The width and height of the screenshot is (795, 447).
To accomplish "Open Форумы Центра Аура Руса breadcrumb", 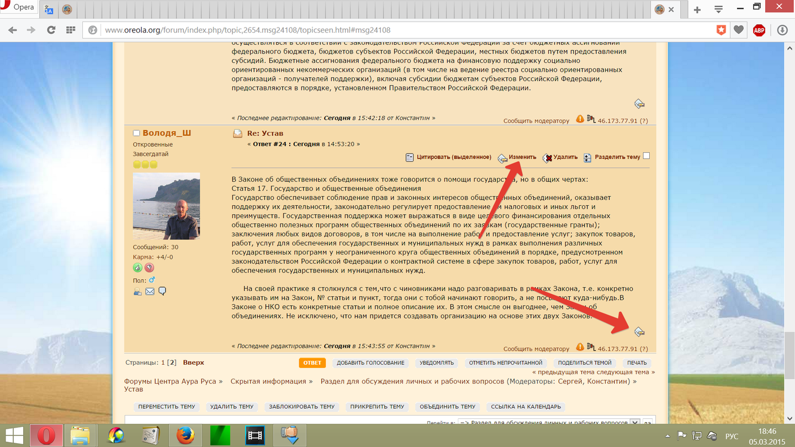I will [170, 381].
